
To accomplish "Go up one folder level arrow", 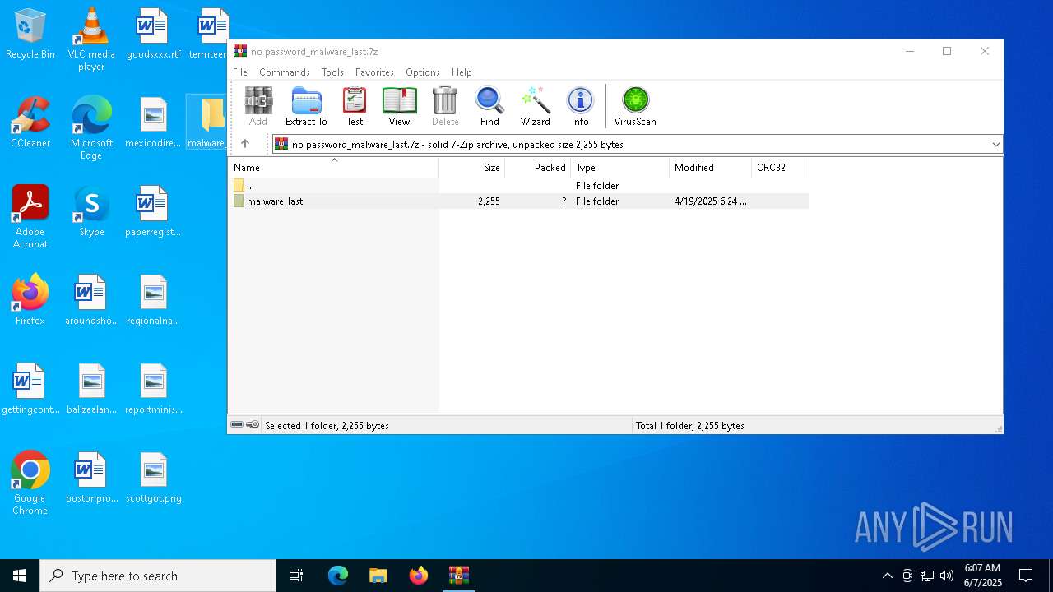I will [x=245, y=144].
